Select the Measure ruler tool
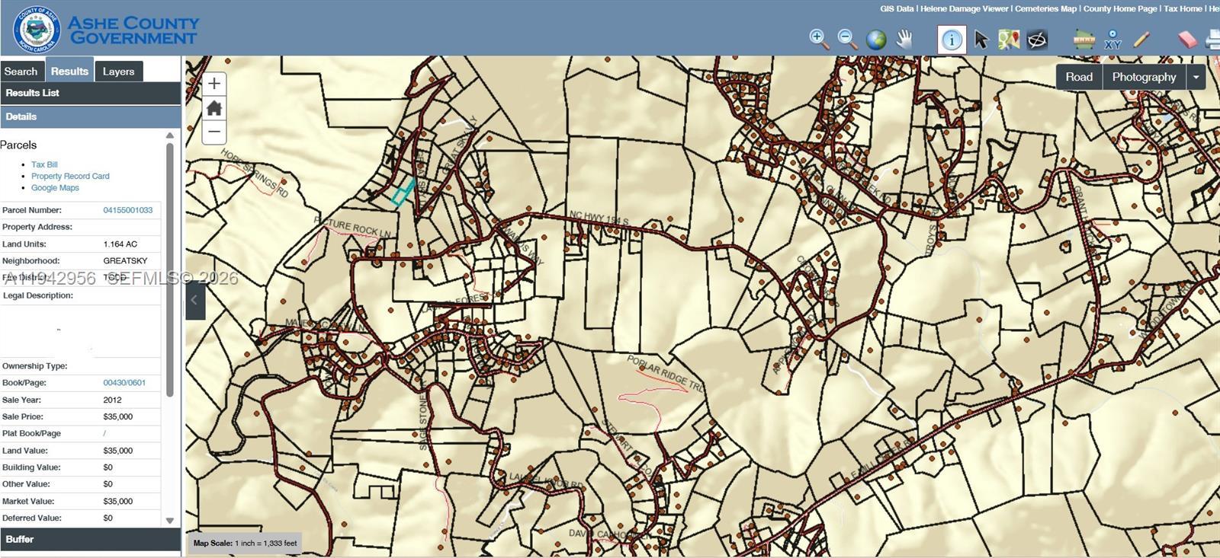This screenshot has height=558, width=1220. coord(1084,40)
